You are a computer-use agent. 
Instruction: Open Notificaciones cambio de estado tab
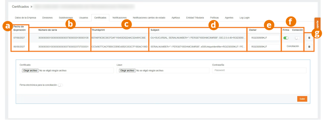(x=149, y=18)
